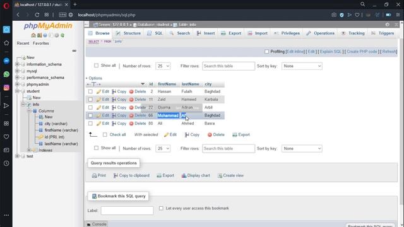The height and width of the screenshot is (227, 404).
Task: Open phpMyAdmin documentation blue icon
Action: (45, 35)
